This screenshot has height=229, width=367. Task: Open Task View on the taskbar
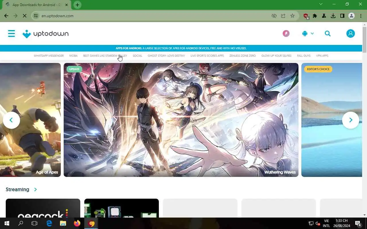pyautogui.click(x=34, y=223)
